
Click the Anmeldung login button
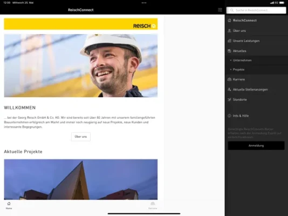click(256, 146)
